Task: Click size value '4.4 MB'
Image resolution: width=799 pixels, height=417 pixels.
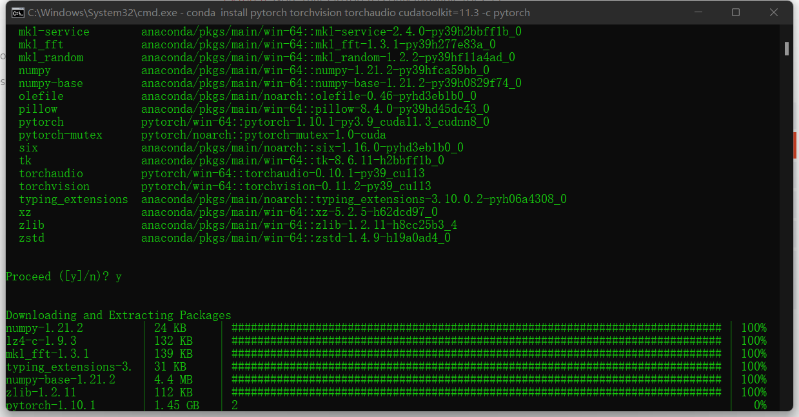Action: click(x=173, y=380)
